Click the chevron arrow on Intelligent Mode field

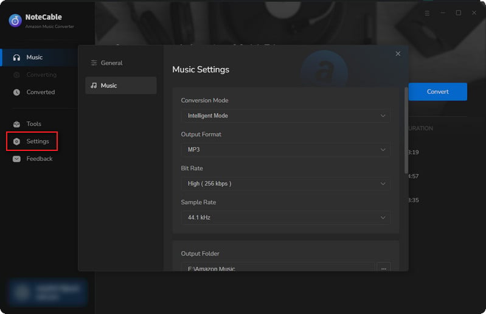(383, 116)
